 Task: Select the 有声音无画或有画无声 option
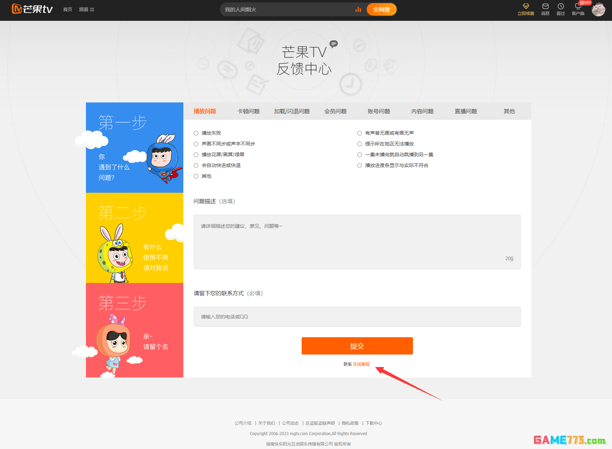pos(360,133)
